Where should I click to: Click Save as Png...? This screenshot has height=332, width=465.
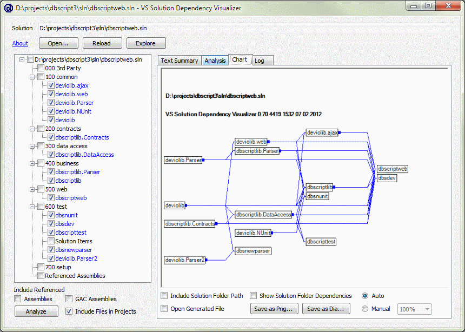pyautogui.click(x=274, y=309)
